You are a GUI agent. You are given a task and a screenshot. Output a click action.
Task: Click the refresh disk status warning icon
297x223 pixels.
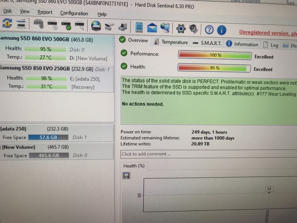[7, 23]
